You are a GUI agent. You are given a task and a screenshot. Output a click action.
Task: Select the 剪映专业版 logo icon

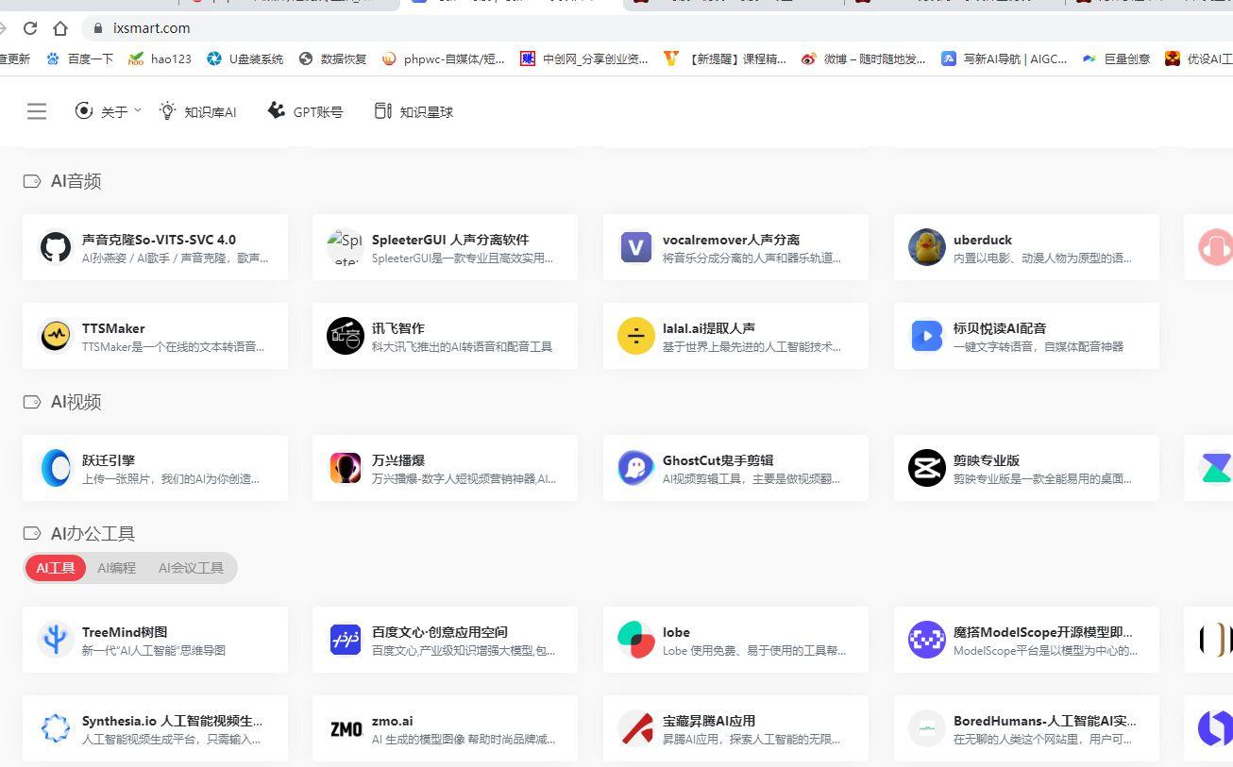926,468
